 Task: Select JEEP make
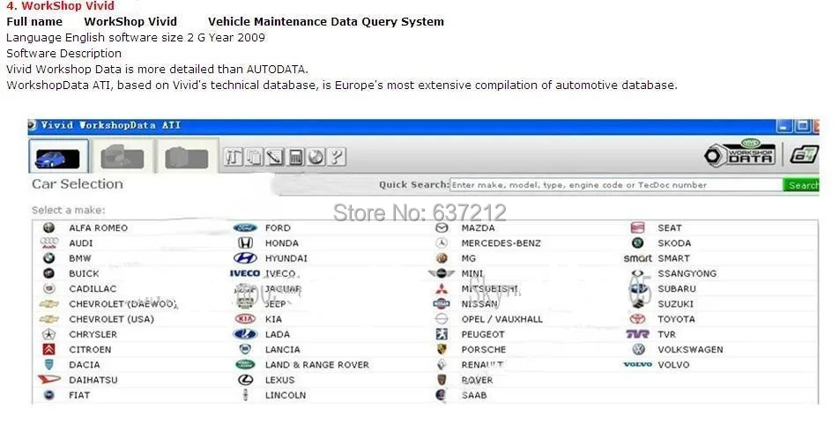[276, 303]
